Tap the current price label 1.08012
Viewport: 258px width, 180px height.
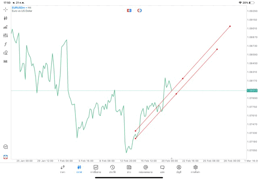tap(252, 91)
